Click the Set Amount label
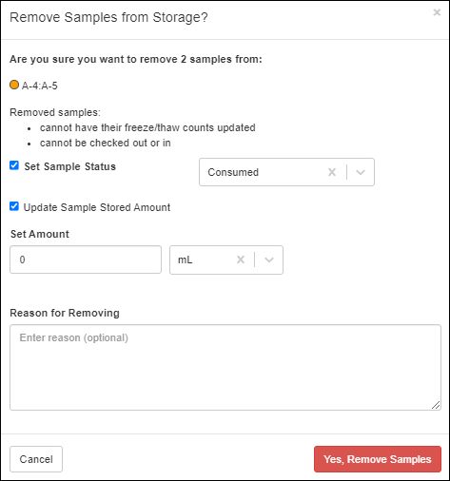 point(40,234)
